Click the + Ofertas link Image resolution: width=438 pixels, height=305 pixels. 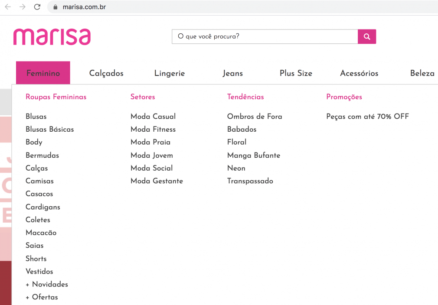(x=42, y=297)
